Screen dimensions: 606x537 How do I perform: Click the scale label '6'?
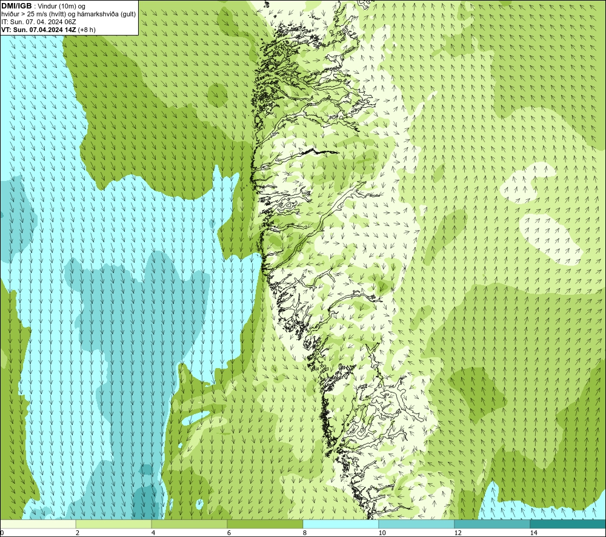click(229, 533)
